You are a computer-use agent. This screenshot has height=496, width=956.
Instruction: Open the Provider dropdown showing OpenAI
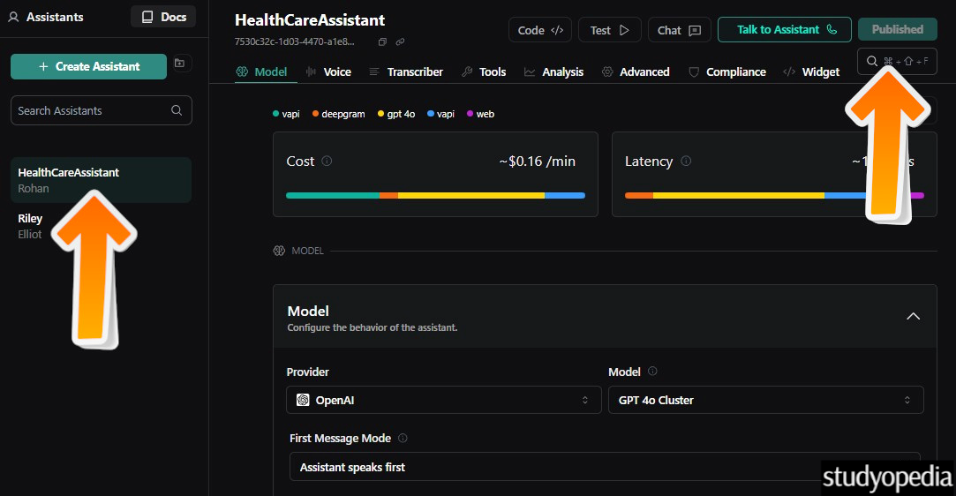point(443,400)
